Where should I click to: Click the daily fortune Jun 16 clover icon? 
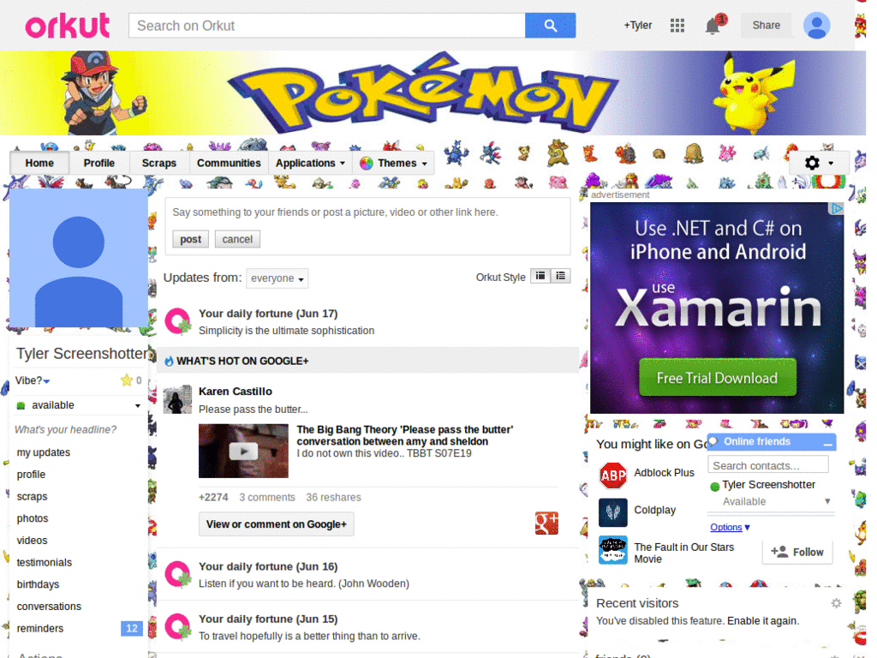click(178, 574)
